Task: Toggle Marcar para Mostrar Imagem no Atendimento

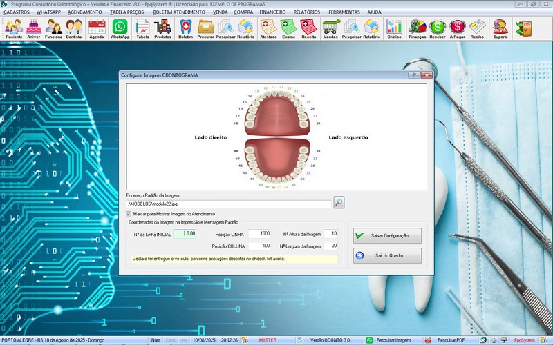Action: (129, 214)
